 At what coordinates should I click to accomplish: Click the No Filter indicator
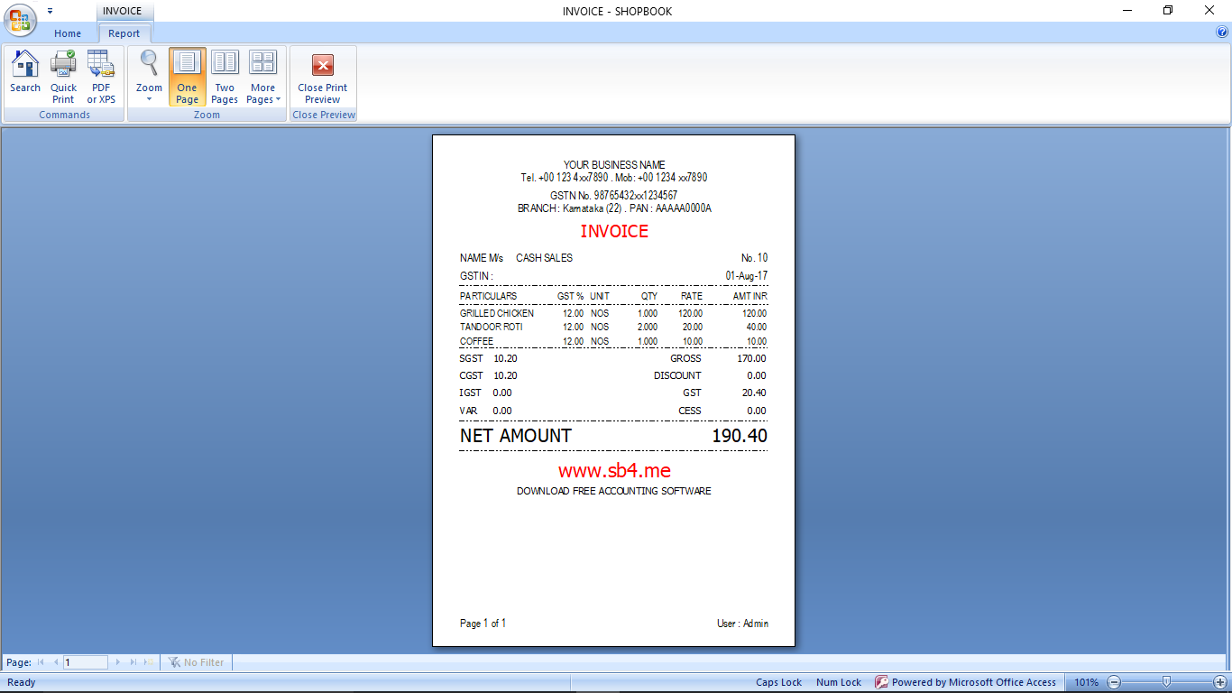coord(197,662)
